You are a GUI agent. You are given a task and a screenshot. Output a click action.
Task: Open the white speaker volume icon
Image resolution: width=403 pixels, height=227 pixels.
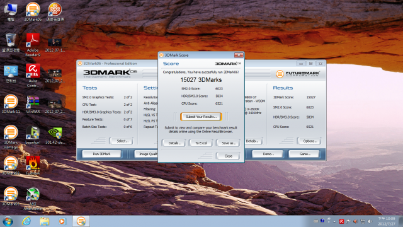point(370,221)
